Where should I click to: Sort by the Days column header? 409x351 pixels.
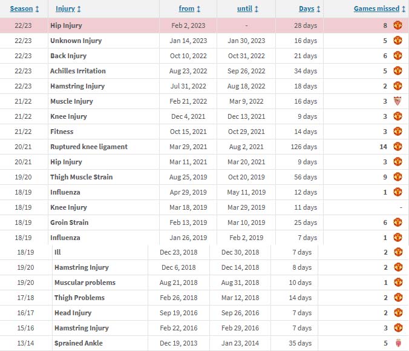click(310, 8)
